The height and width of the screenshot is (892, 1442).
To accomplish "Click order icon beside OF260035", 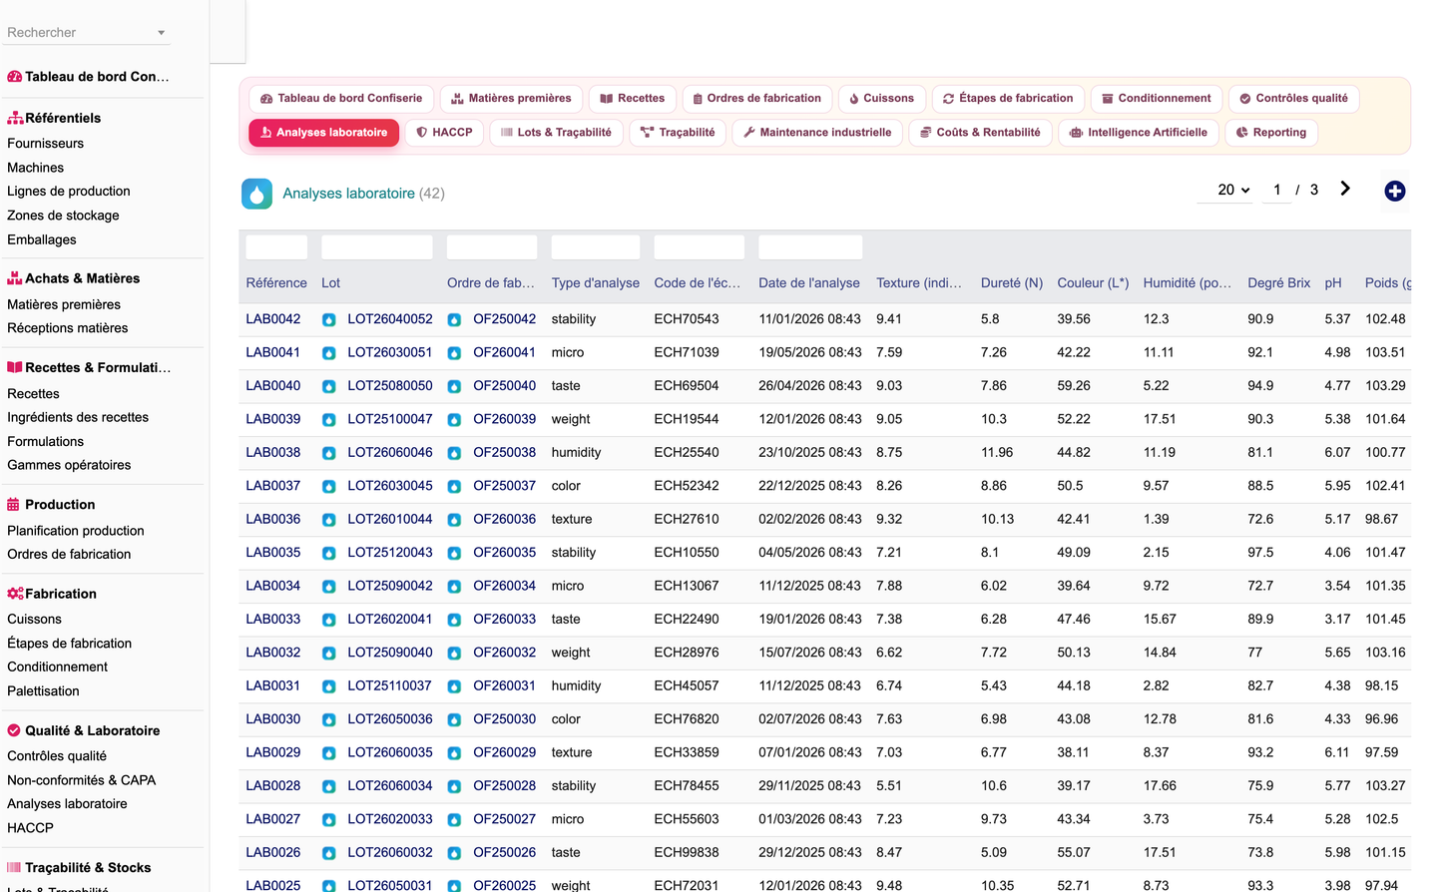I will tap(454, 553).
